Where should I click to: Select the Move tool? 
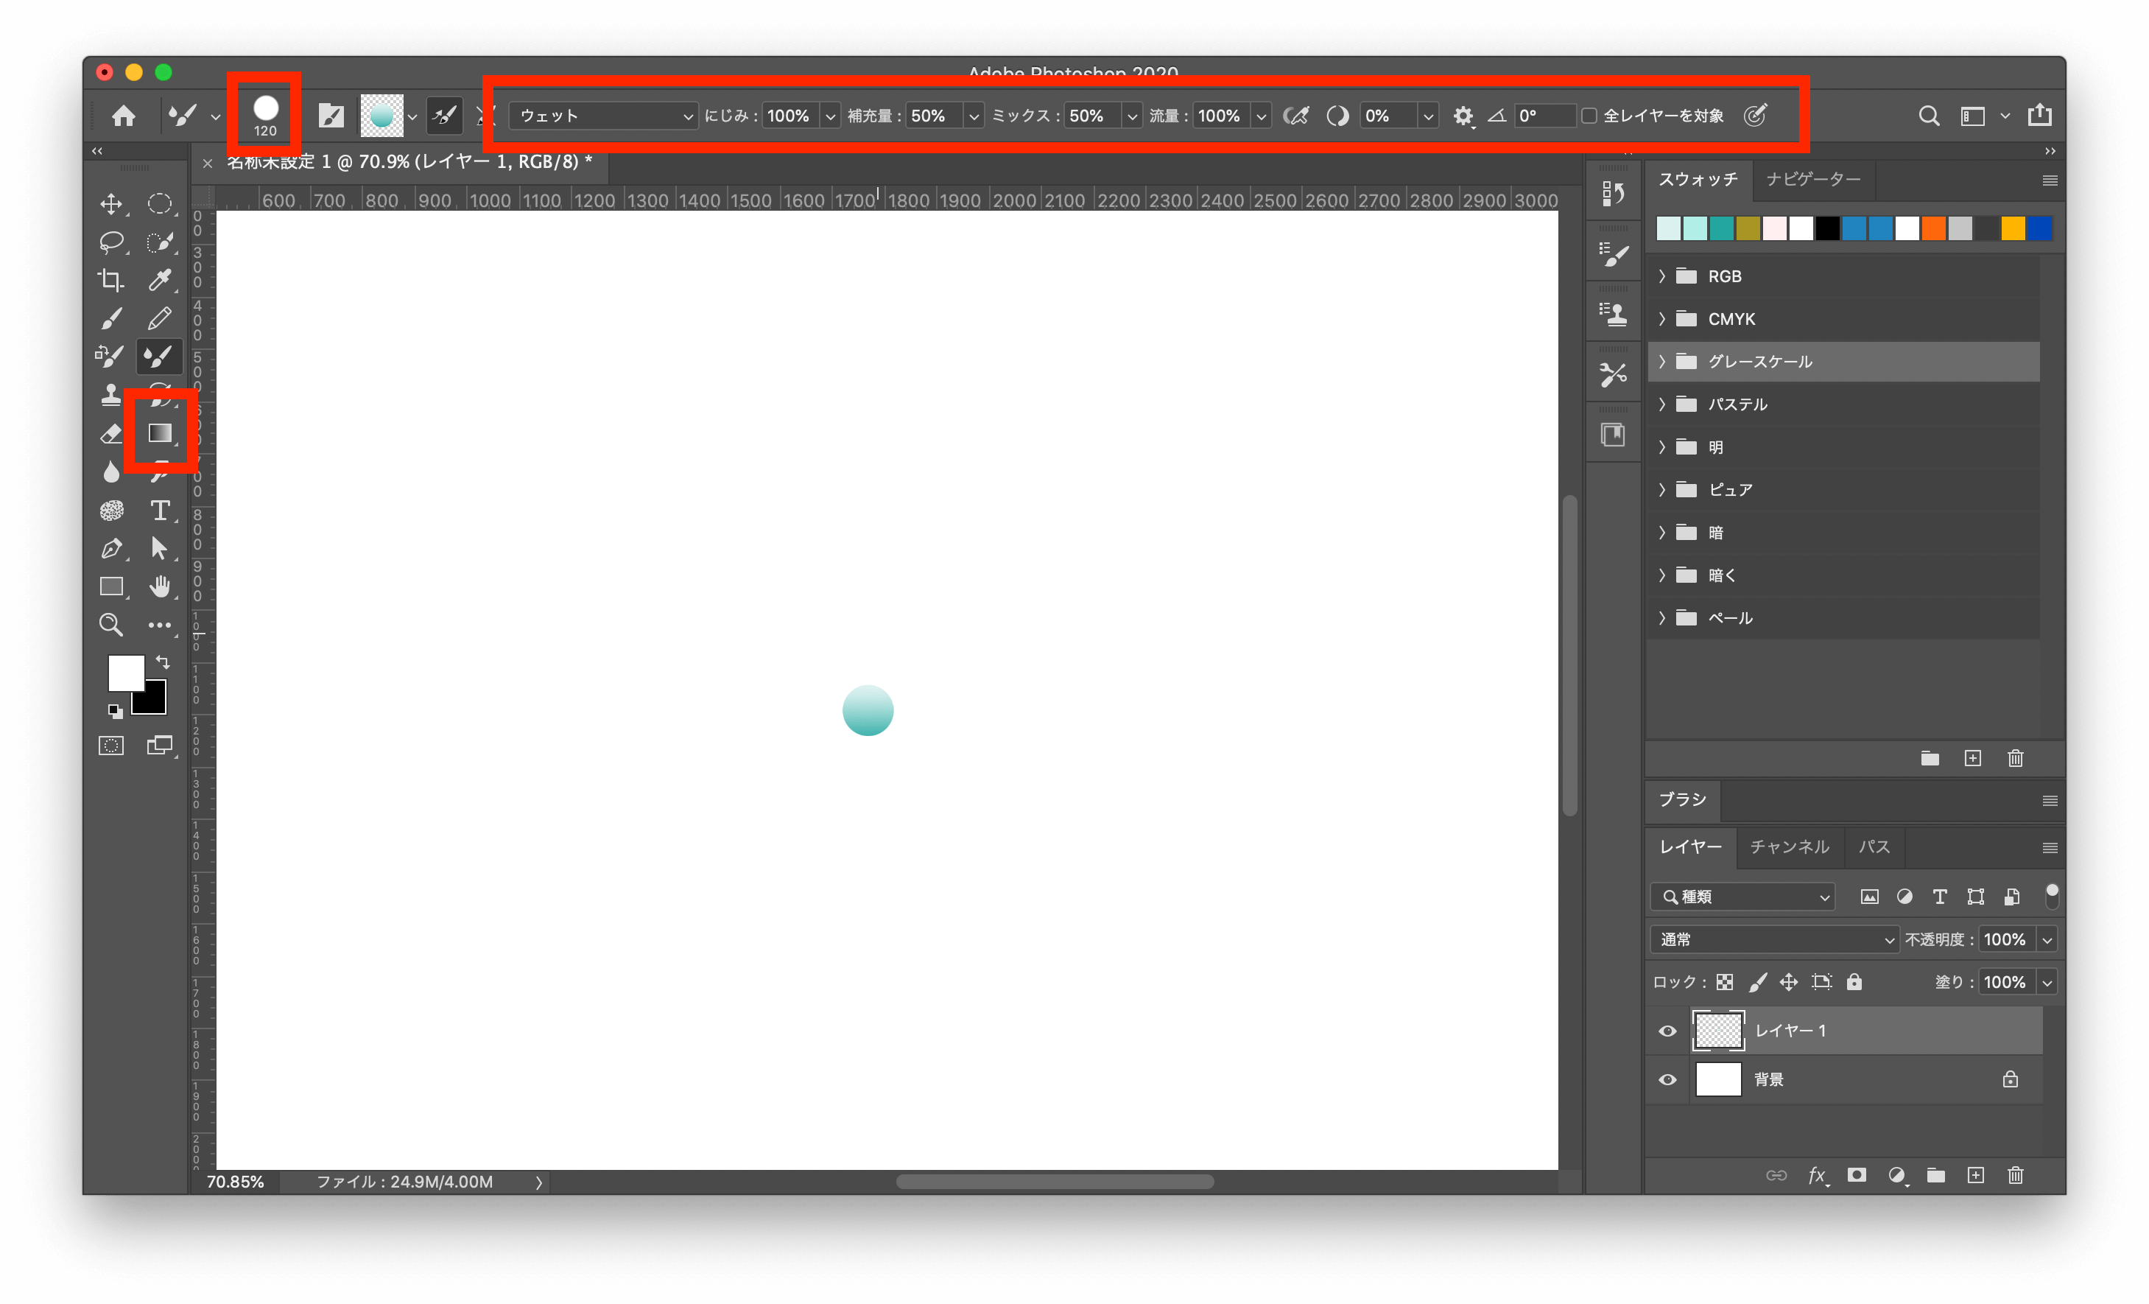(110, 203)
